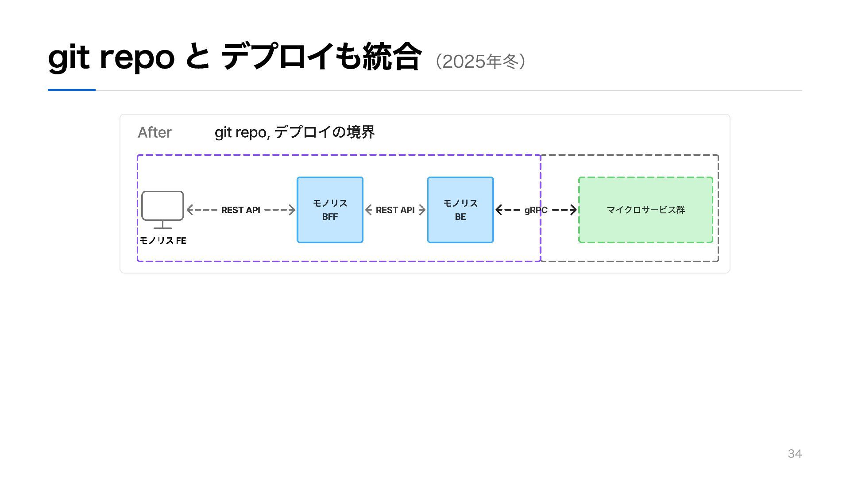This screenshot has height=478, width=850.
Task: Click the page number 34
Action: coord(795,454)
